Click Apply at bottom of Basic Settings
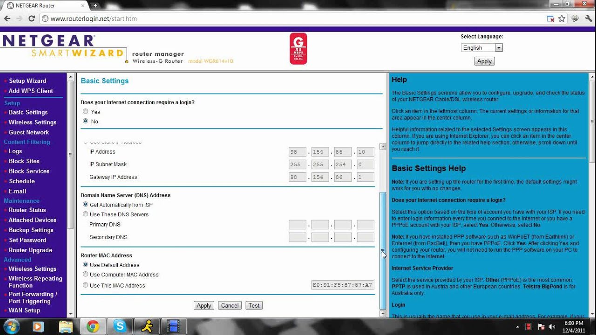Image resolution: width=596 pixels, height=335 pixels. click(x=204, y=306)
